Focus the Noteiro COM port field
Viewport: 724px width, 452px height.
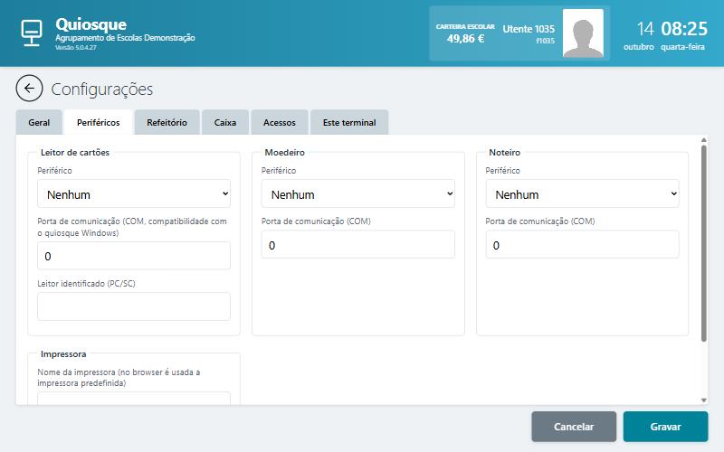(x=582, y=244)
